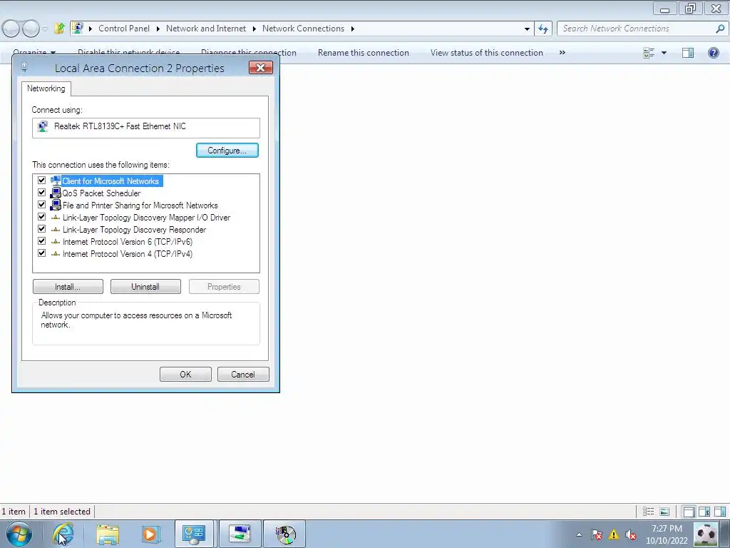Select Link-Layer Topology Discovery Responder row

click(x=134, y=230)
